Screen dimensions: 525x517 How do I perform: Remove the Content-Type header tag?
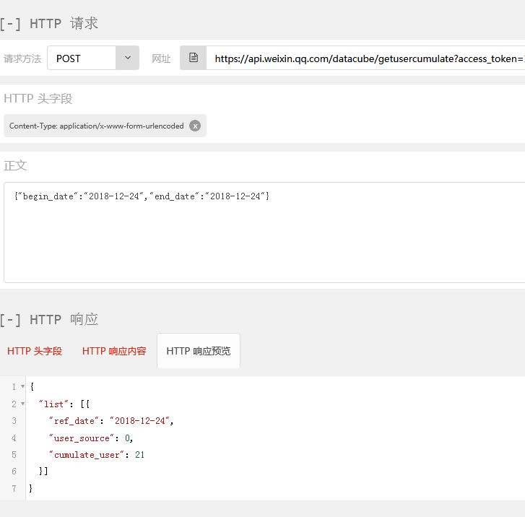195,126
